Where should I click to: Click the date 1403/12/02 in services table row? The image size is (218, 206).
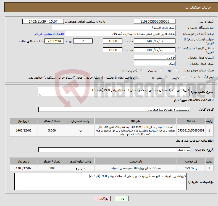(x=24, y=168)
